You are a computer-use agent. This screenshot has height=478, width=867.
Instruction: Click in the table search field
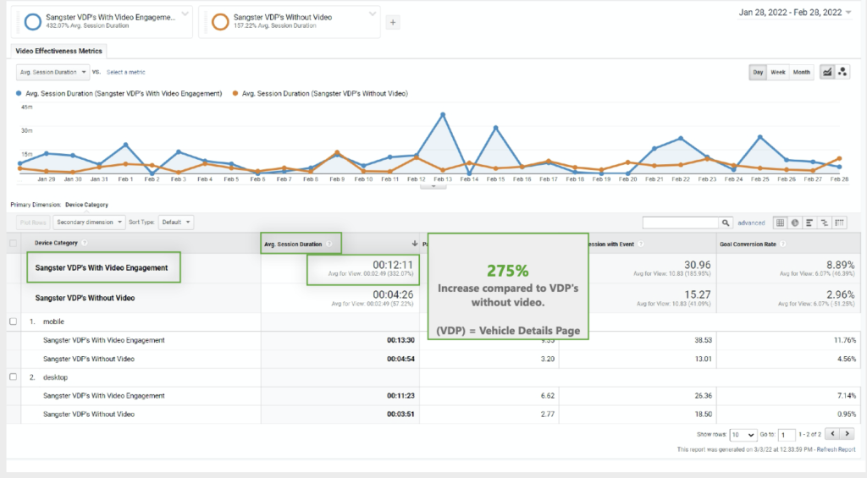click(680, 223)
